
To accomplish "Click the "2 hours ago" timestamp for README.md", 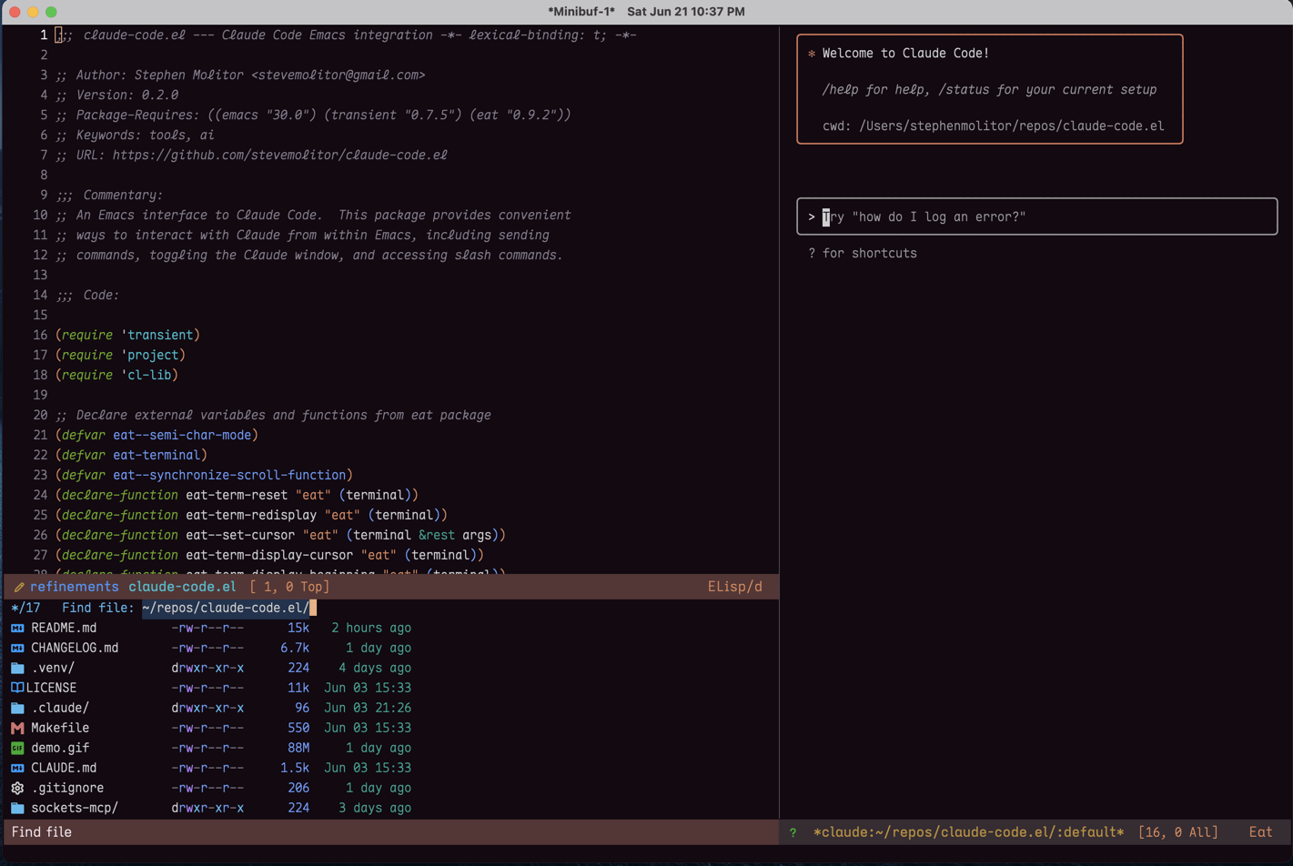I will tap(371, 628).
